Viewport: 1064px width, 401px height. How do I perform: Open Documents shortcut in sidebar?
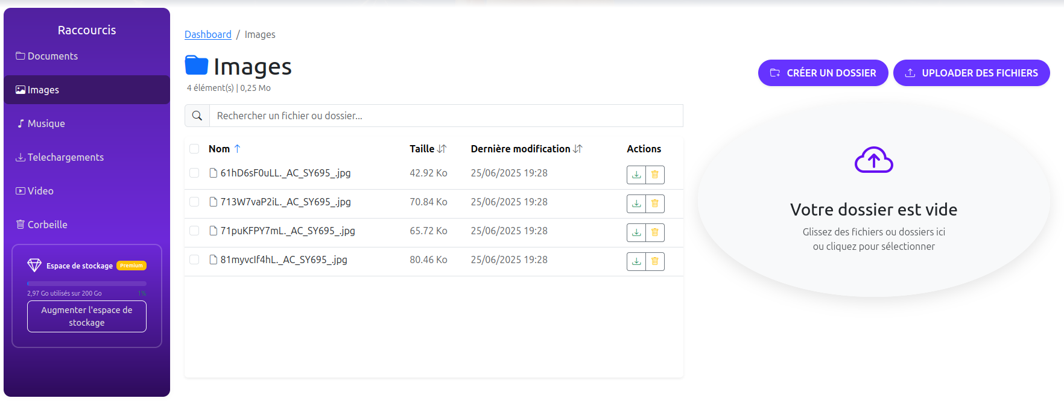[x=87, y=56]
